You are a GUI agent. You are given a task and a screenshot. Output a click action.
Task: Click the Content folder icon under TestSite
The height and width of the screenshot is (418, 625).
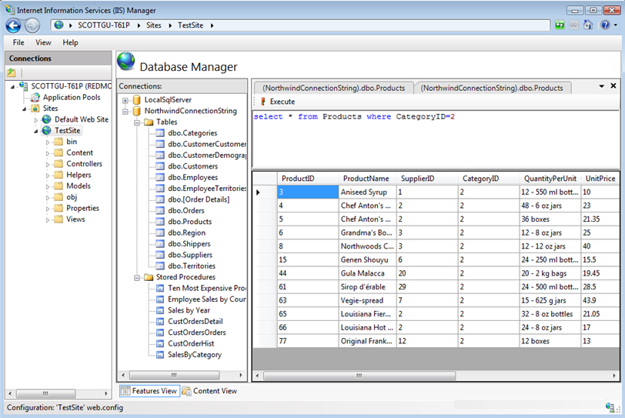pos(58,152)
